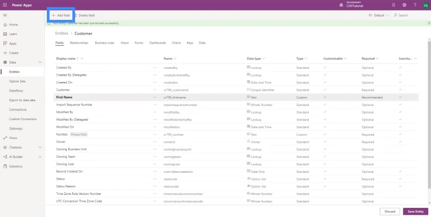
Task: Switch to the Views tab
Action: 124,43
